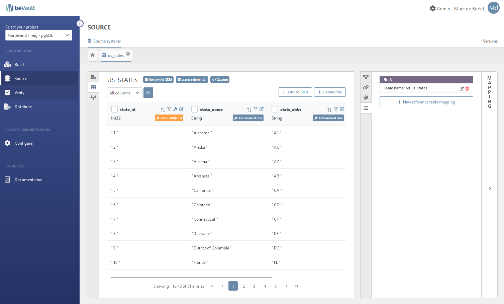The width and height of the screenshot is (504, 304).
Task: Click the Add column button
Action: coord(295,92)
